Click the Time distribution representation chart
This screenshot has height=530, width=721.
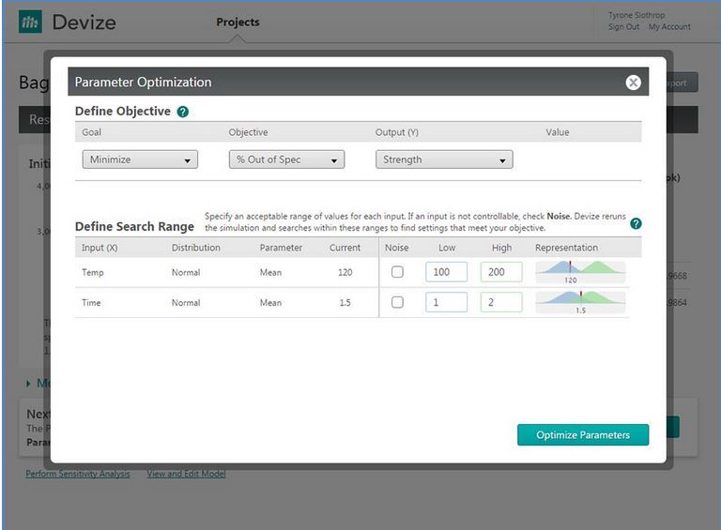click(x=580, y=302)
